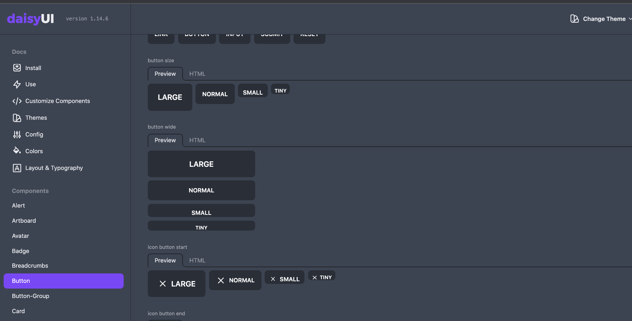Viewport: 632px width, 321px height.
Task: Open the Button-Group component page
Action: 31,296
